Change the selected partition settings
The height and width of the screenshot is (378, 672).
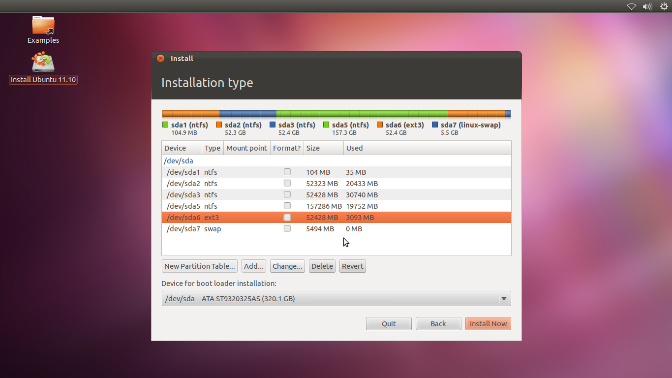click(x=287, y=266)
